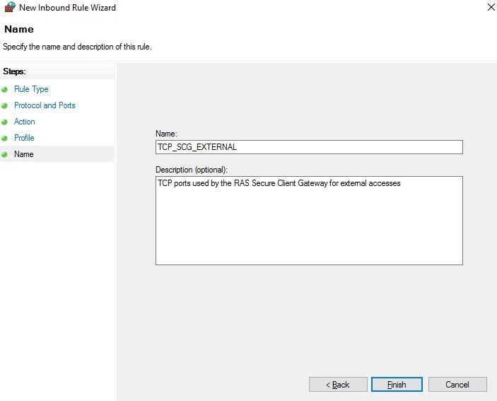The width and height of the screenshot is (497, 401).
Task: Click the green bullet beside Rule Type
Action: pos(6,90)
